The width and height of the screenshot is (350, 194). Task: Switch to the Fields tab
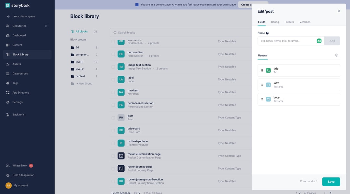(x=262, y=22)
